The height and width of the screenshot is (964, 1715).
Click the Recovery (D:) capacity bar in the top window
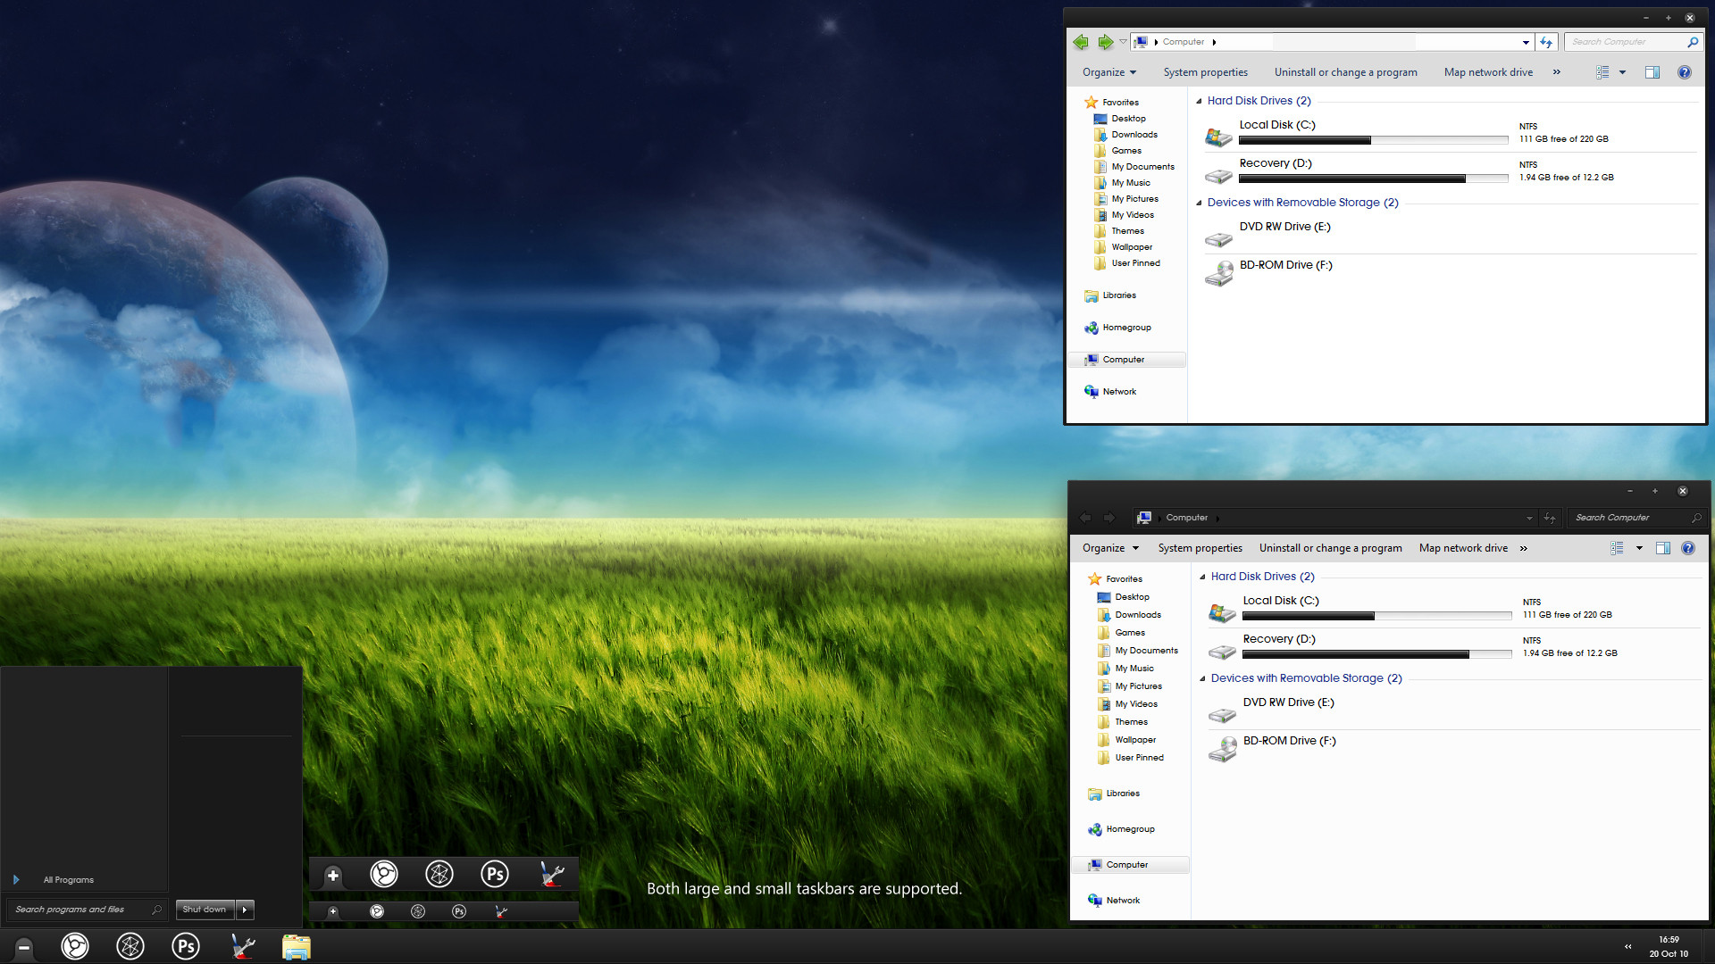coord(1374,179)
